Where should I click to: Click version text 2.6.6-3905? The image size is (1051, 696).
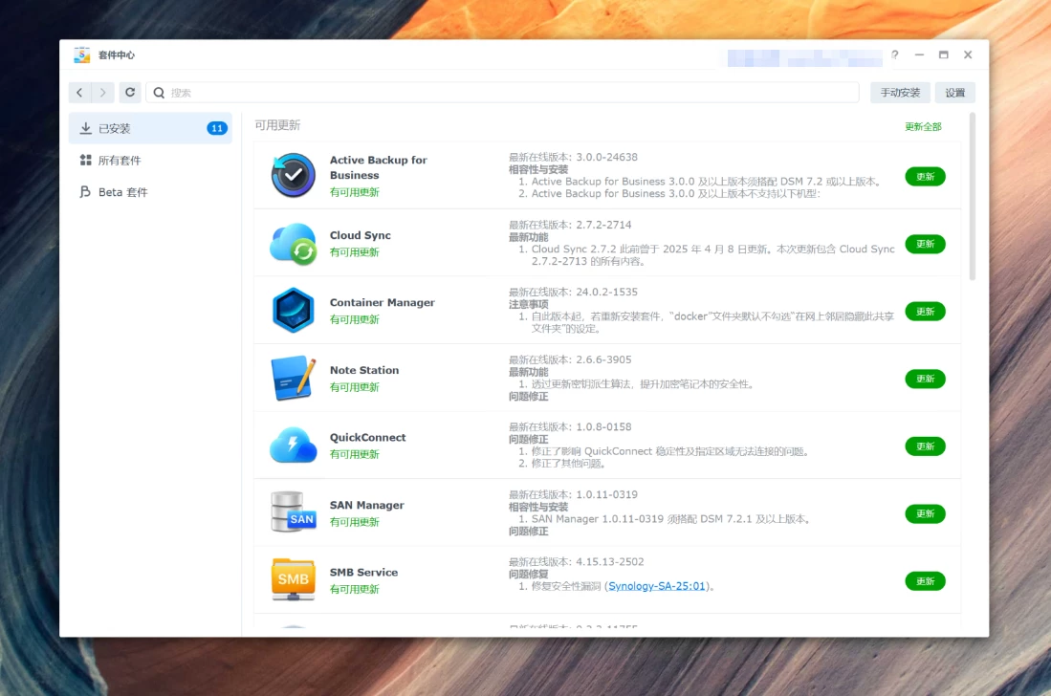(x=603, y=359)
